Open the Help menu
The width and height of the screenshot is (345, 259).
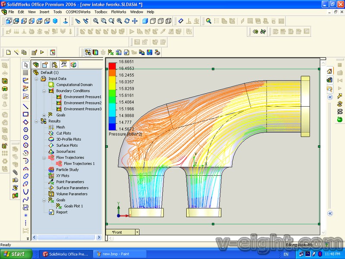tap(151, 12)
